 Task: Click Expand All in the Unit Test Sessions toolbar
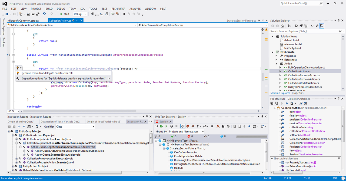point(234,126)
